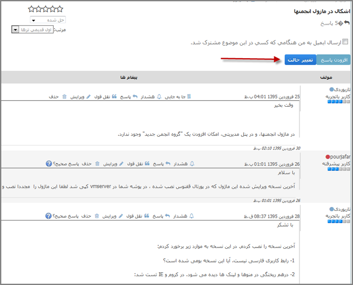Open the topic status dropdown 'حل شده'
This screenshot has width=353, height=285.
tap(48, 20)
